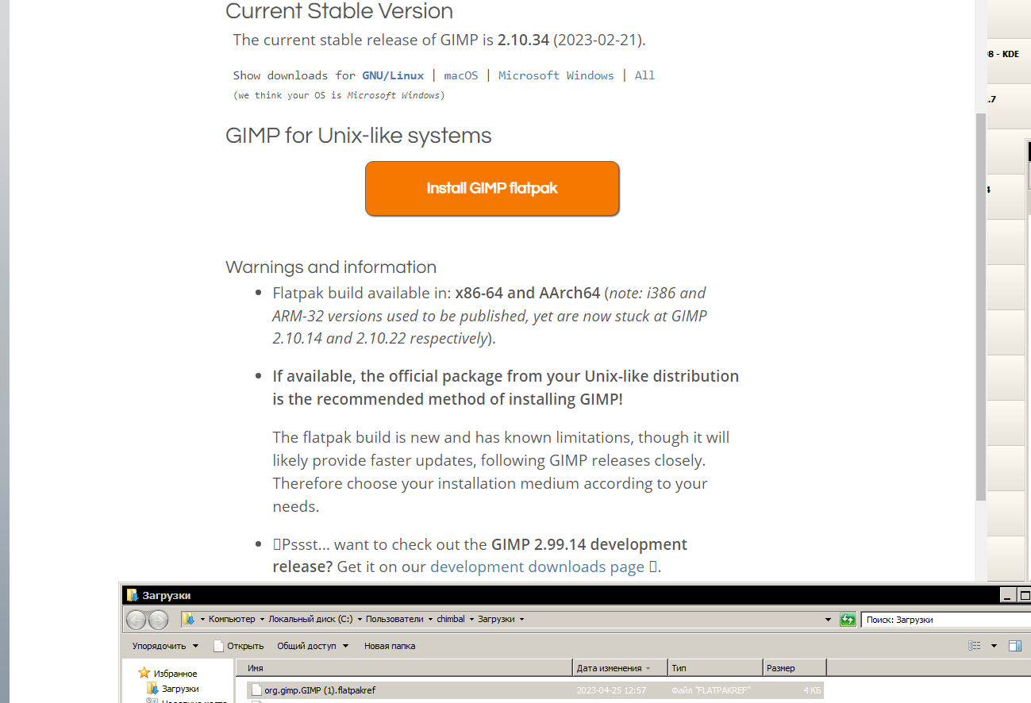Viewport: 1031px width, 703px height.
Task: Toggle the preview pane icon
Action: [x=1015, y=646]
